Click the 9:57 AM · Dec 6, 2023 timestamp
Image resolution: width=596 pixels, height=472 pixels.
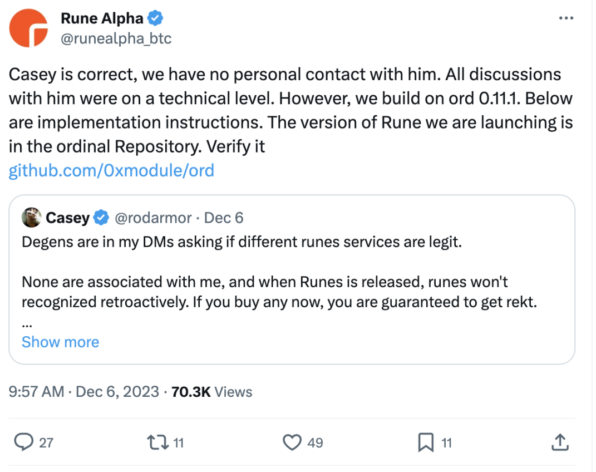click(x=84, y=392)
